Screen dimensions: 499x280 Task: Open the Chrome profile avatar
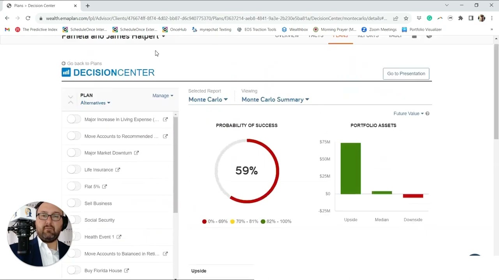(x=481, y=18)
